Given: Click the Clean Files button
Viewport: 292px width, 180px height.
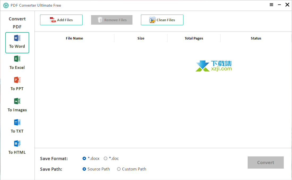Looking at the screenshot, I should pos(162,20).
